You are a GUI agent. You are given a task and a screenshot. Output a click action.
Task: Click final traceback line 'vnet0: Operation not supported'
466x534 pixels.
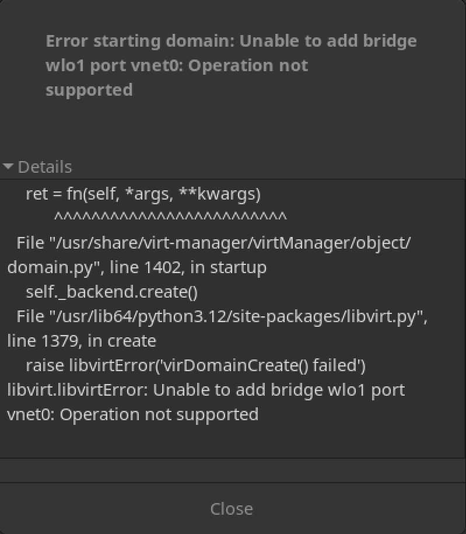(133, 414)
